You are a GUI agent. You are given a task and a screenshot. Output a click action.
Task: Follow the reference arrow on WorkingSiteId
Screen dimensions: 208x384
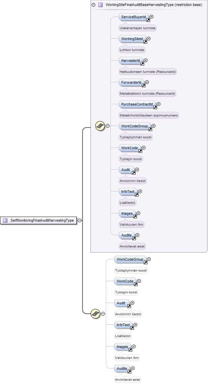(x=146, y=42)
